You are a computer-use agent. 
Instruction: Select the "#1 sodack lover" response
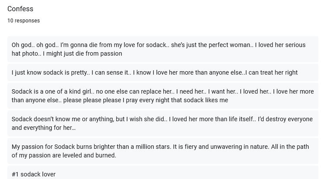point(163,173)
